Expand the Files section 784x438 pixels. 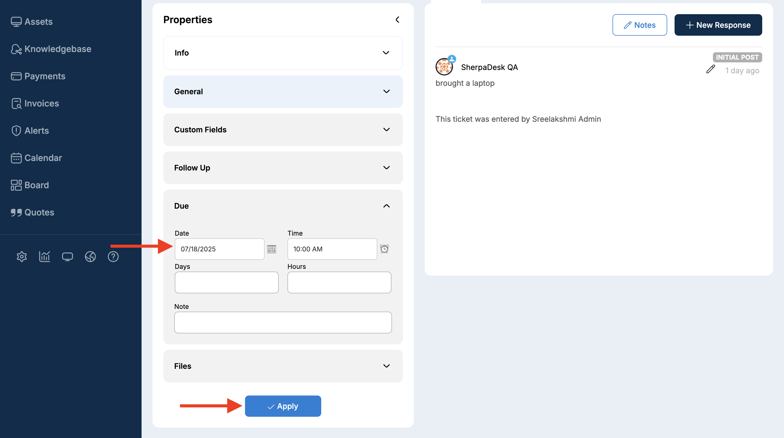tap(283, 366)
